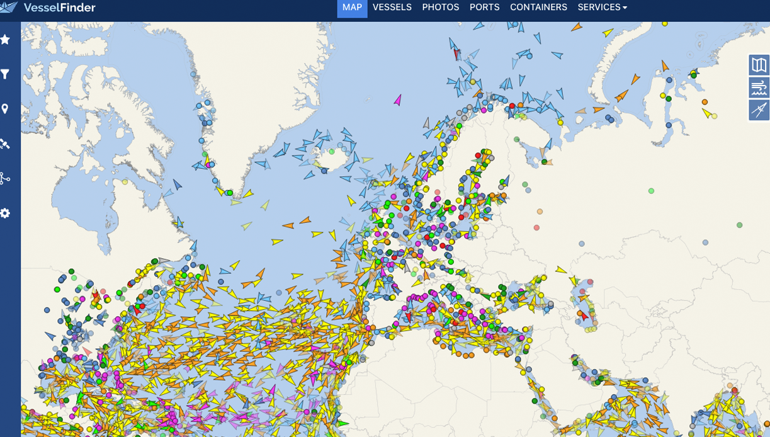Open the map settings gear
This screenshot has width=770, height=437.
click(6, 213)
